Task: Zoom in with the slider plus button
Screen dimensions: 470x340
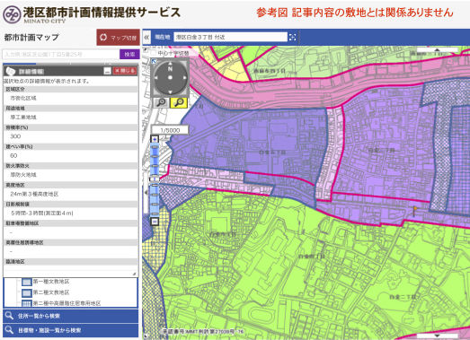Action: 155,139
